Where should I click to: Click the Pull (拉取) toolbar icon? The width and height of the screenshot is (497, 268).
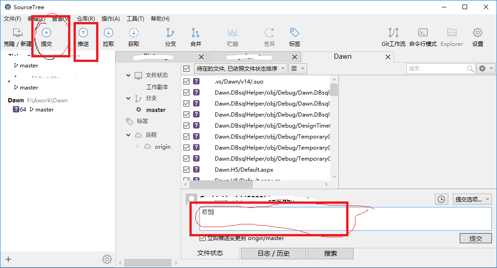109,33
